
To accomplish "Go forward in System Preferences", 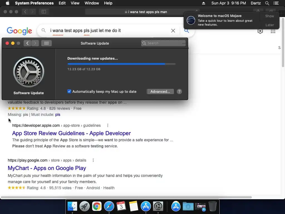I will pos(35,43).
